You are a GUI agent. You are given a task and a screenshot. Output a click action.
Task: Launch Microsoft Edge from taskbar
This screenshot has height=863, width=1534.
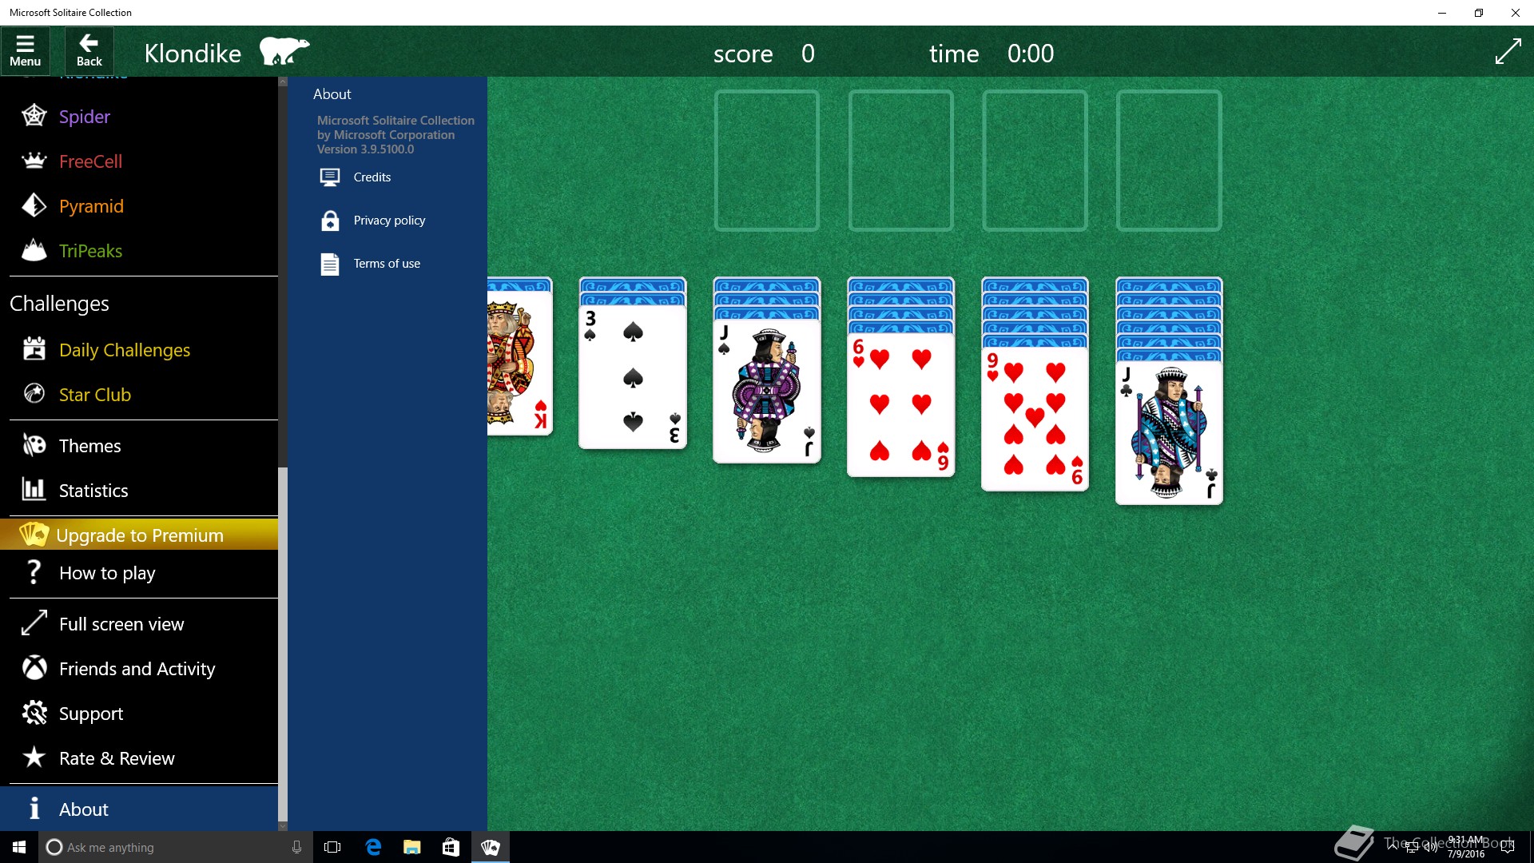tap(372, 847)
